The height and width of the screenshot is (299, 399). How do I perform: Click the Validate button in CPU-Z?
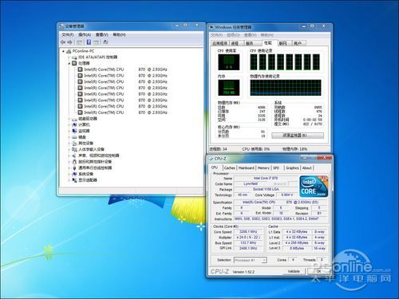[294, 271]
